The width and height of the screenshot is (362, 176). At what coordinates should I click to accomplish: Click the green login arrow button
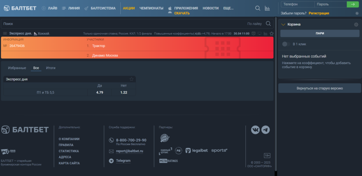(352, 4)
